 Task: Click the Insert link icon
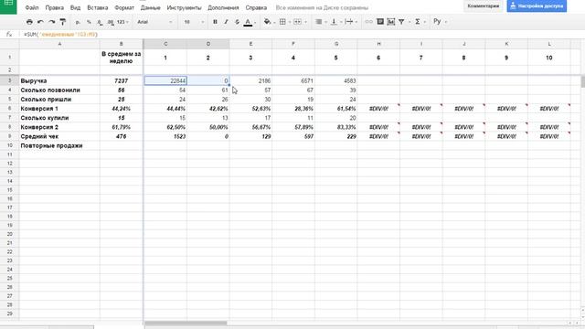(368, 22)
